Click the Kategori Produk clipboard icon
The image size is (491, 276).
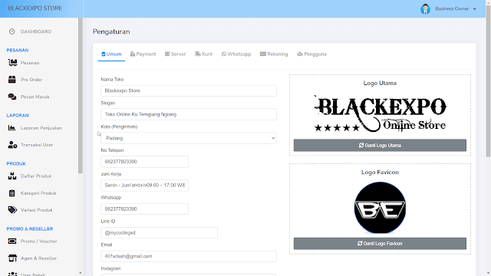(x=12, y=193)
